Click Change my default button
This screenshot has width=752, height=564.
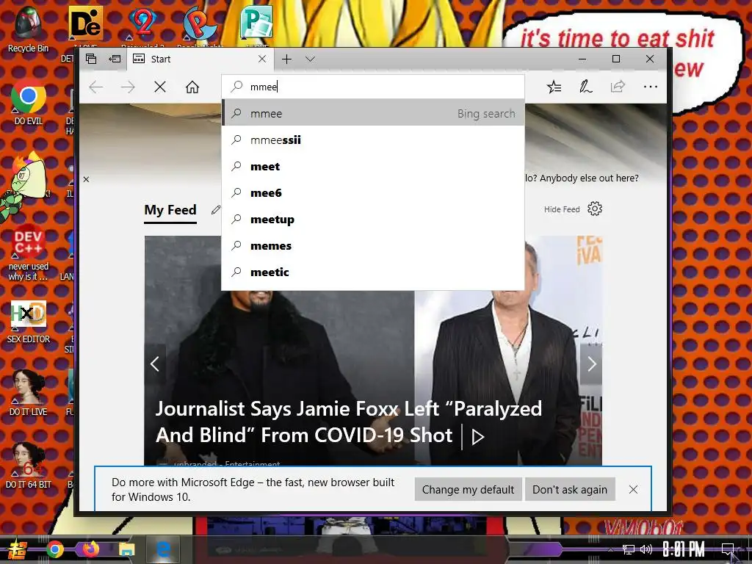coord(468,490)
